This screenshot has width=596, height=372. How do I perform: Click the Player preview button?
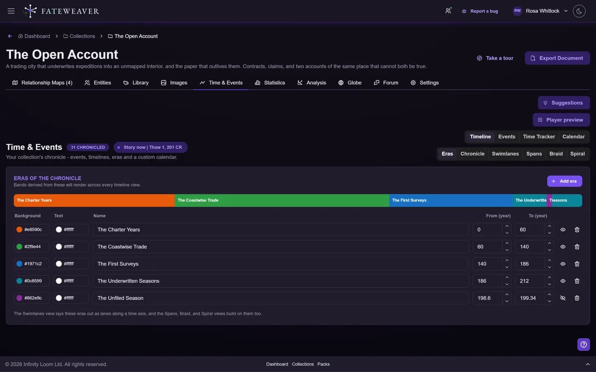(x=561, y=120)
